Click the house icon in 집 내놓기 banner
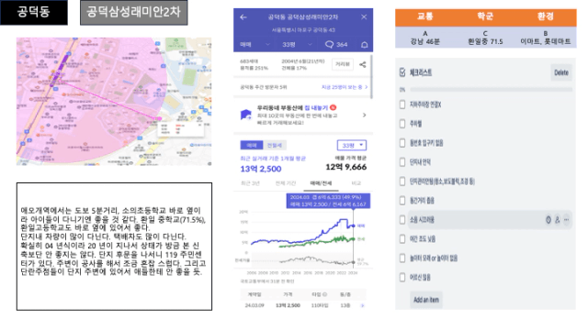Image resolution: width=588 pixels, height=330 pixels. point(246,115)
